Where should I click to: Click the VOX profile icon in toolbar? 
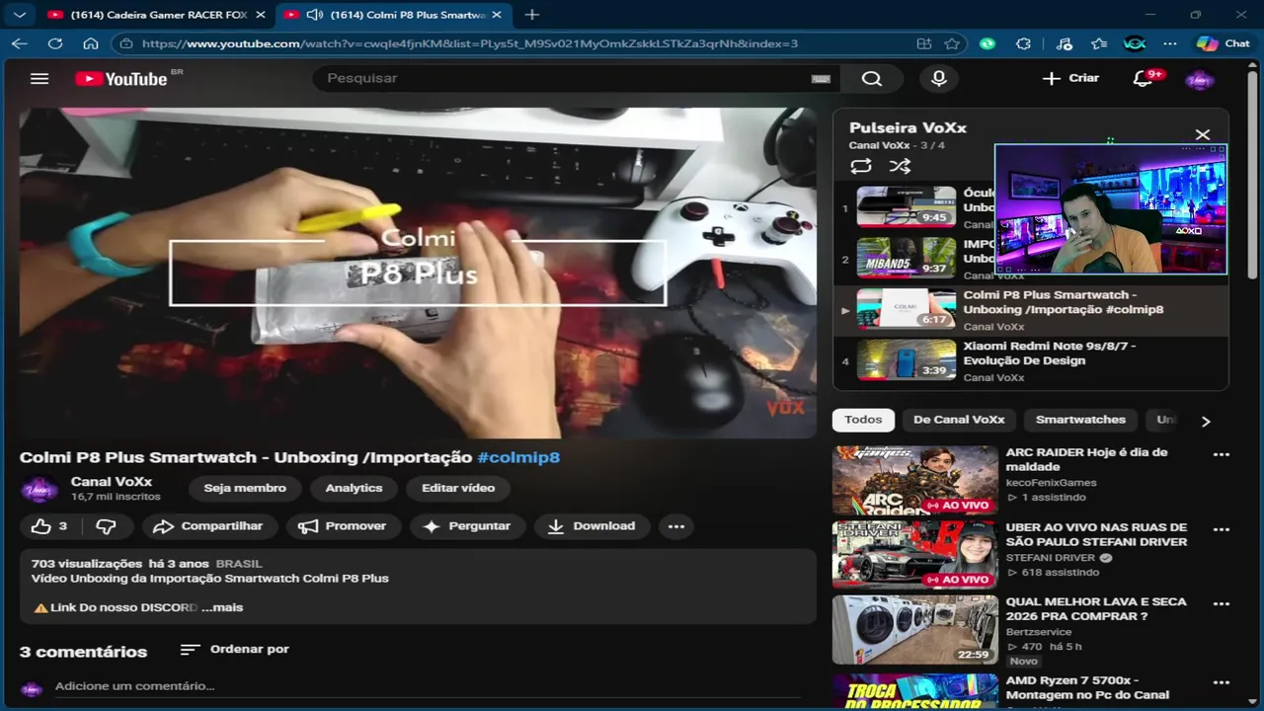1135,43
